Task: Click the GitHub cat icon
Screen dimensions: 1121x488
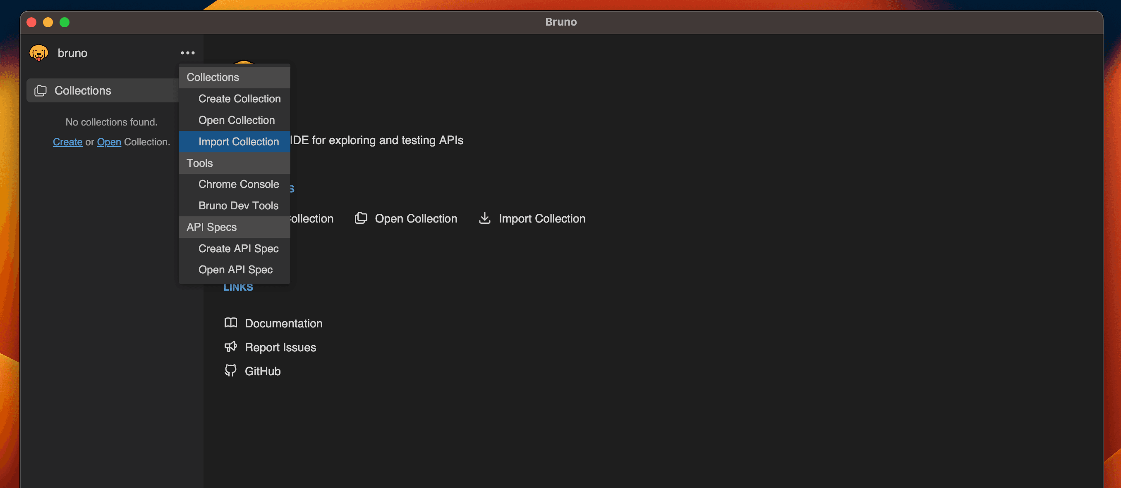Action: point(230,371)
